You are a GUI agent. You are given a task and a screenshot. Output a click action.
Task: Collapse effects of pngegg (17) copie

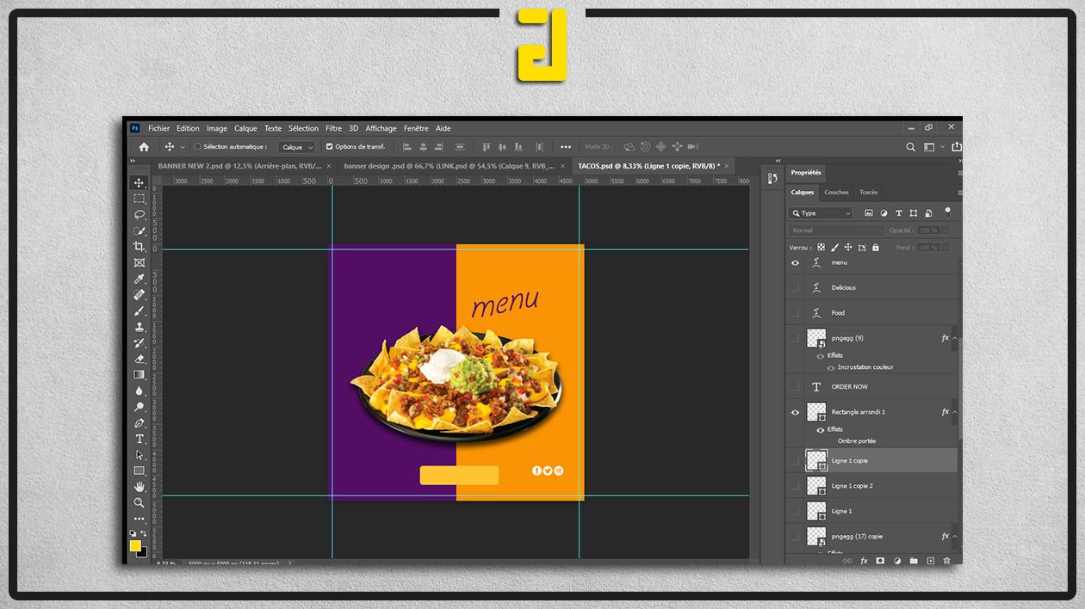[954, 537]
